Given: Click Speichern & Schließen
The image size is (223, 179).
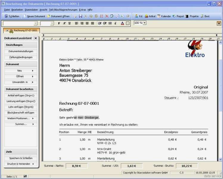Looking at the screenshot, I should click(21, 158).
